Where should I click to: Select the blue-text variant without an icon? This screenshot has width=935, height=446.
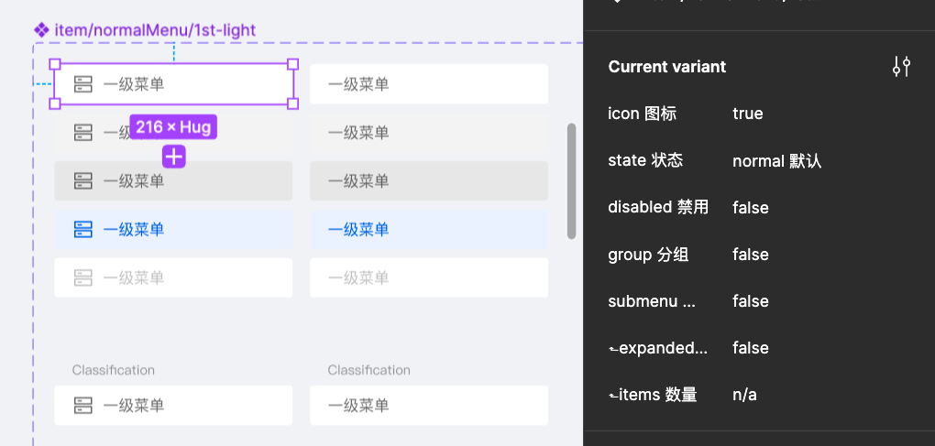(x=428, y=229)
